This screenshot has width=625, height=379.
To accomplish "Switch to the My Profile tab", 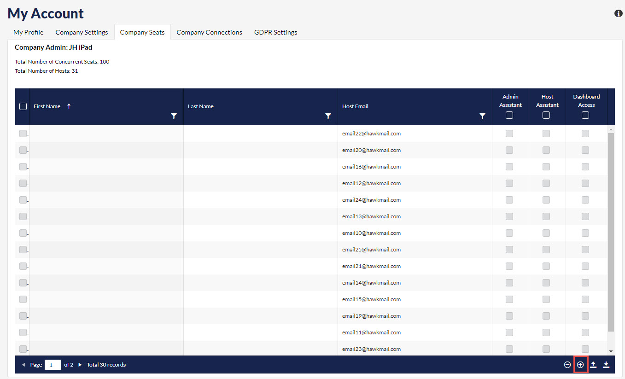I will [x=29, y=32].
